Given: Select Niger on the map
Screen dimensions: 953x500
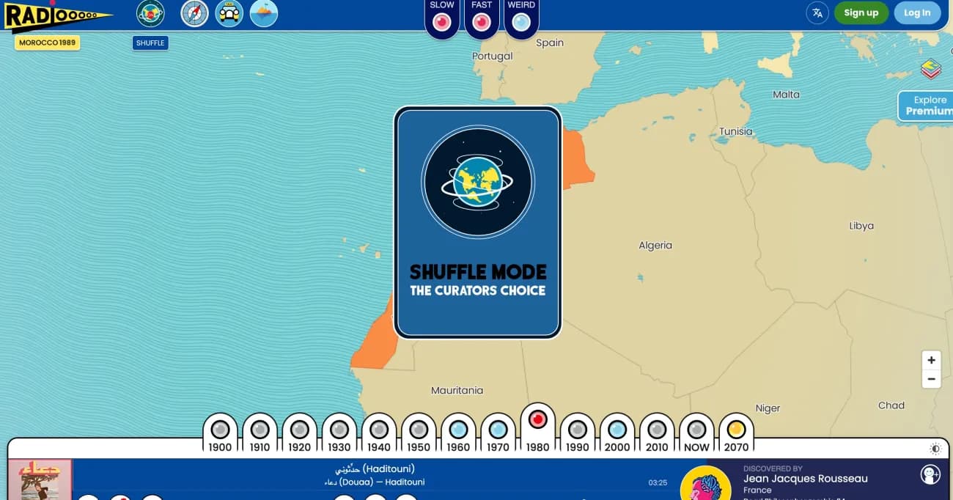Looking at the screenshot, I should [768, 408].
